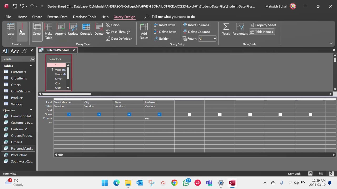This screenshot has width=337, height=189.
Task: Check the Show box in the seventh grid column
Action: [x=250, y=114]
